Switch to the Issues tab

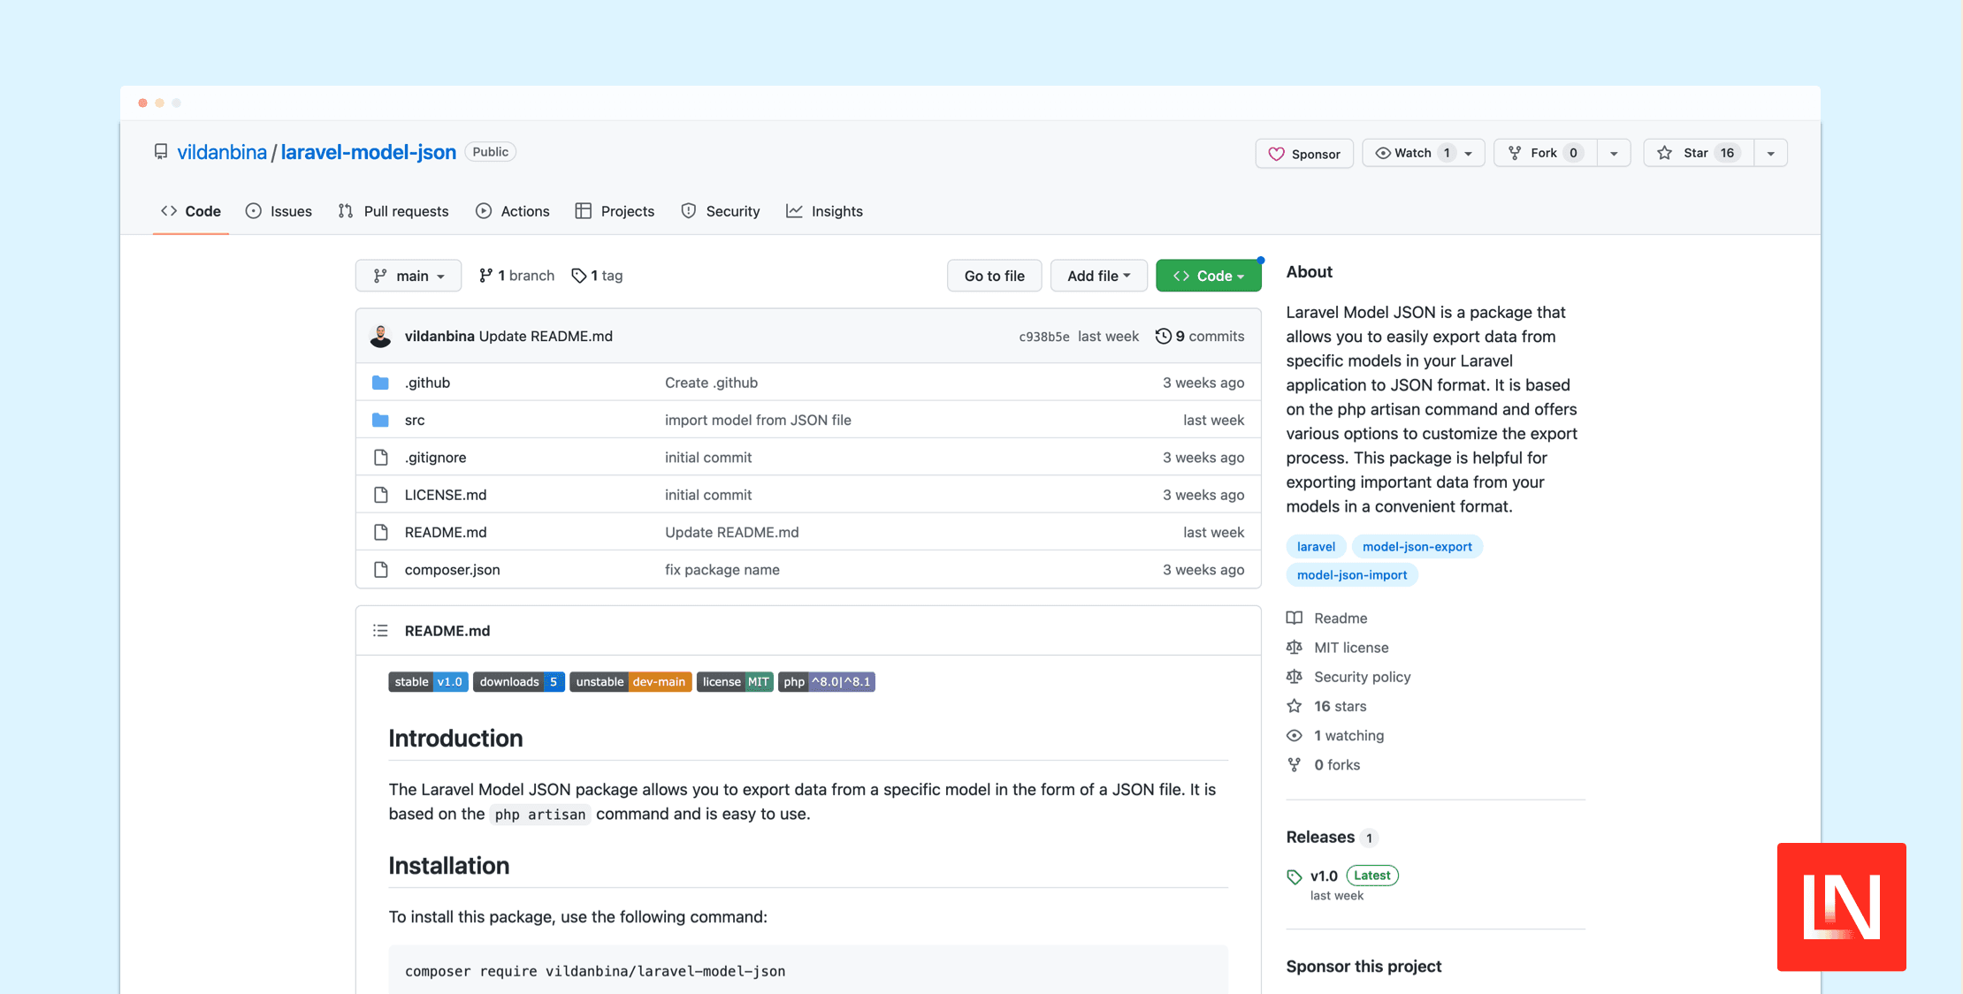pyautogui.click(x=279, y=211)
